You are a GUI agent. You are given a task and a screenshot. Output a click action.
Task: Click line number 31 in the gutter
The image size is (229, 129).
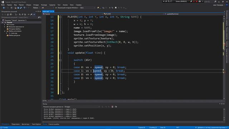52,82
